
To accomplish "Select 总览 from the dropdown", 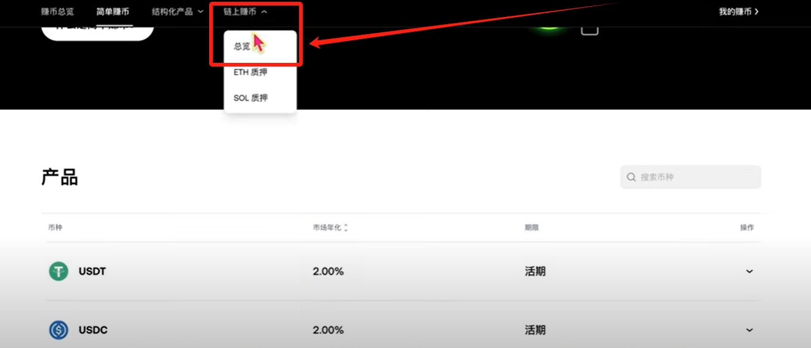I will tap(242, 46).
